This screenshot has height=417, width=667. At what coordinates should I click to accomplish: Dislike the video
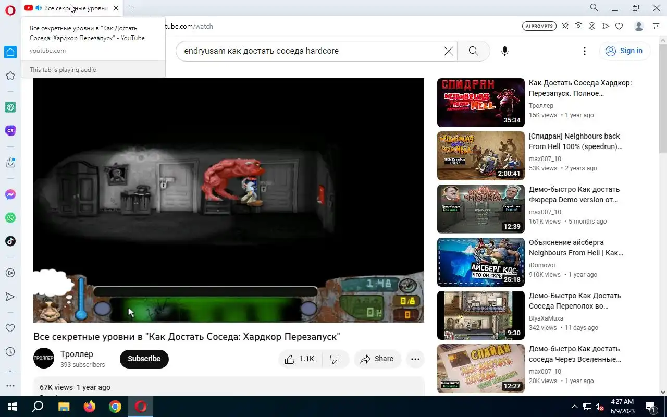click(335, 359)
